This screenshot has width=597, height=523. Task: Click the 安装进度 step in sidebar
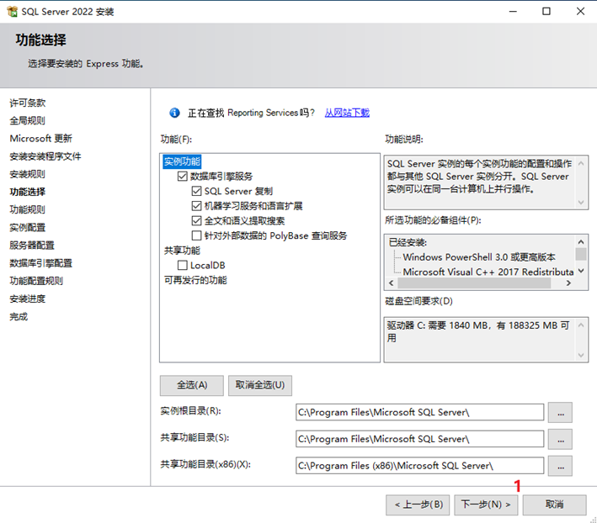[x=28, y=298]
